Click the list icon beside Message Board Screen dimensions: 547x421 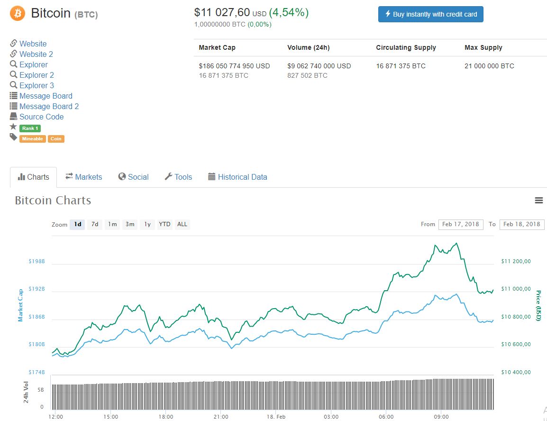point(14,96)
